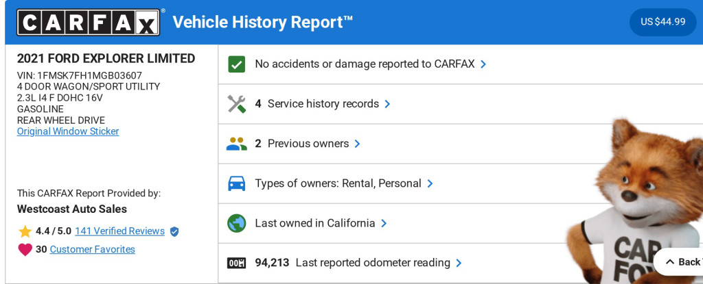The width and height of the screenshot is (703, 284).
Task: Expand the Service history records chevron
Action: pyautogui.click(x=387, y=104)
